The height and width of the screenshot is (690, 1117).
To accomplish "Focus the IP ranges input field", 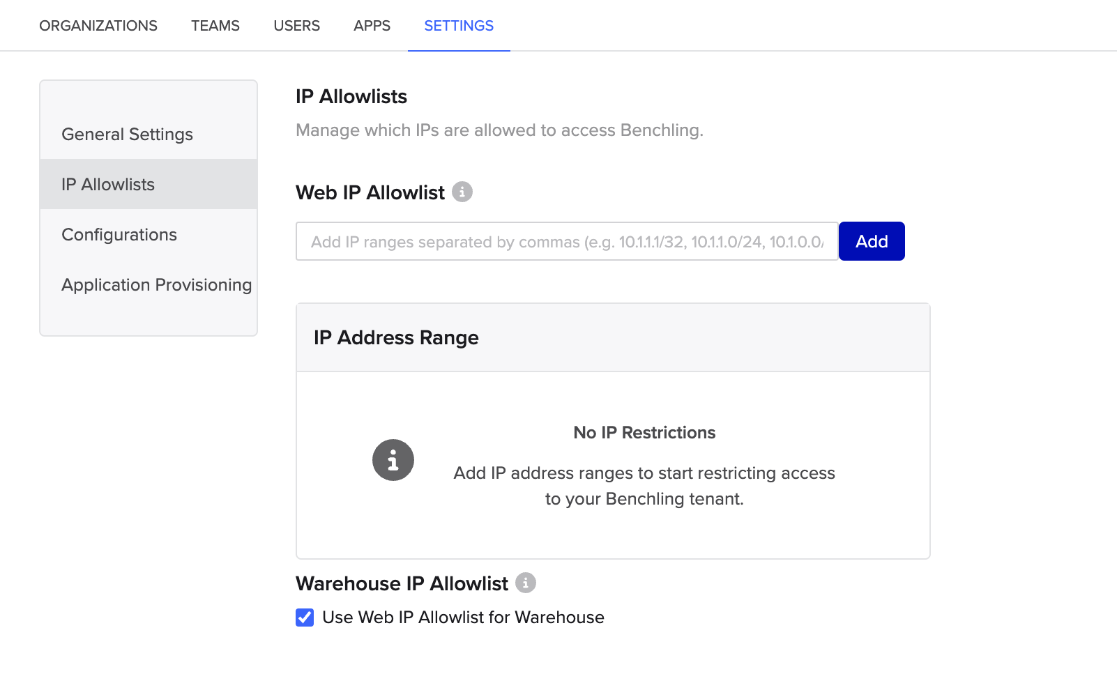I will [566, 241].
